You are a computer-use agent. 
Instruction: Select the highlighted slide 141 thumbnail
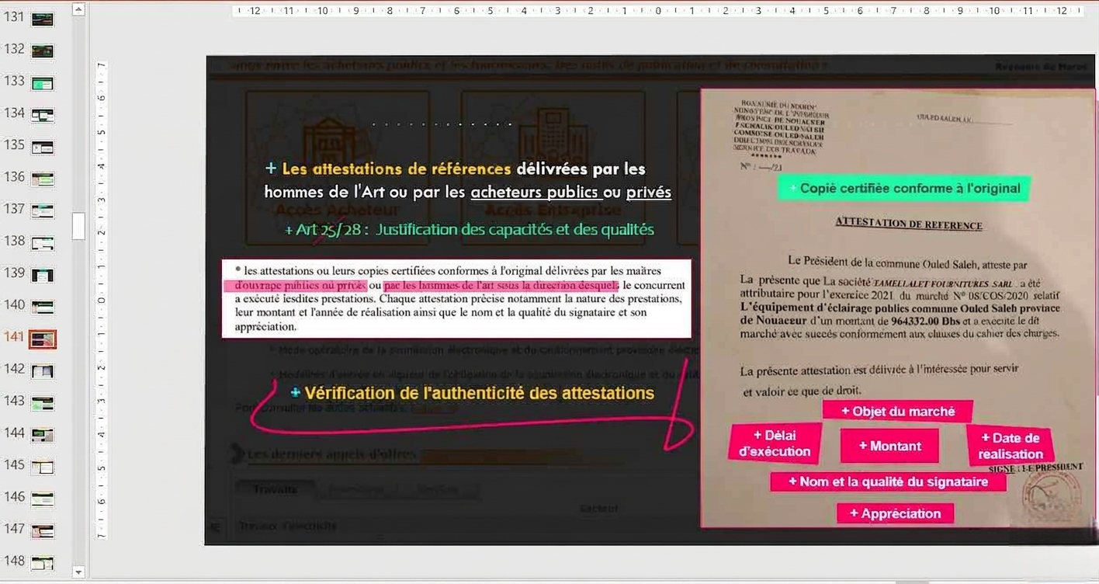click(x=42, y=339)
